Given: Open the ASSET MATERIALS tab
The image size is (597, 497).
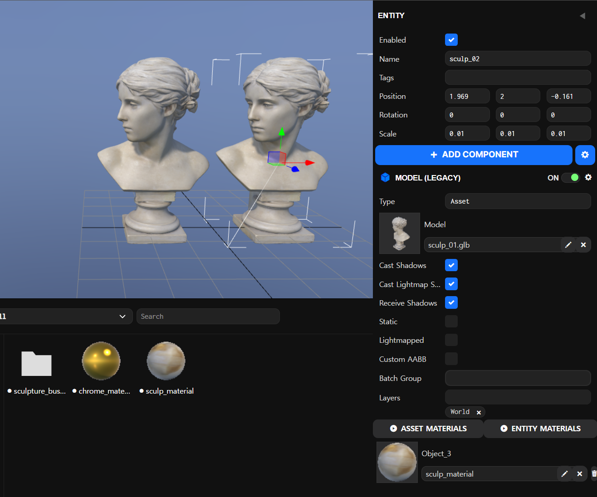Looking at the screenshot, I should click(428, 429).
